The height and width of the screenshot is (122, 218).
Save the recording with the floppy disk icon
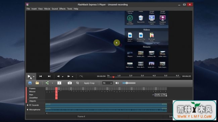point(30,83)
